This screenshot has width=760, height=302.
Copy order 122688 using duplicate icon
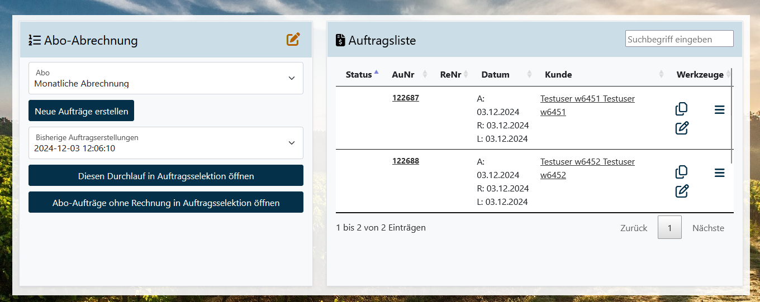(681, 172)
